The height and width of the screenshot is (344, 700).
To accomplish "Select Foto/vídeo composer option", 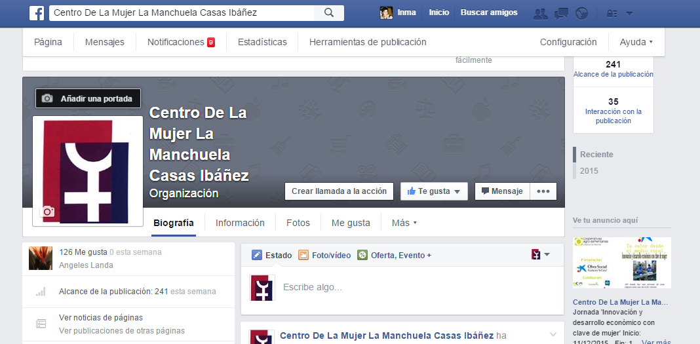I will click(x=324, y=255).
